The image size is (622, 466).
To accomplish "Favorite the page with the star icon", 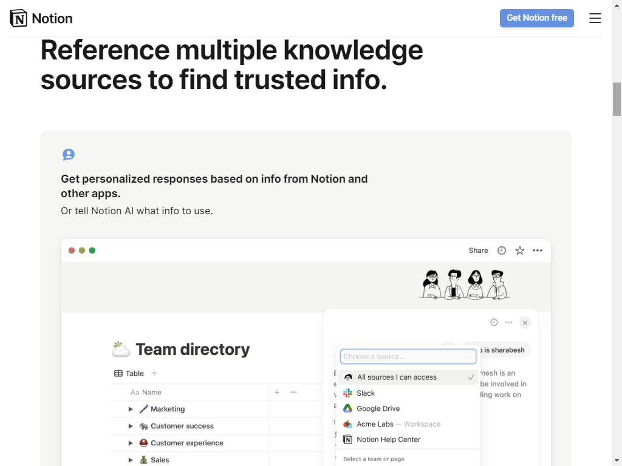I will 520,251.
